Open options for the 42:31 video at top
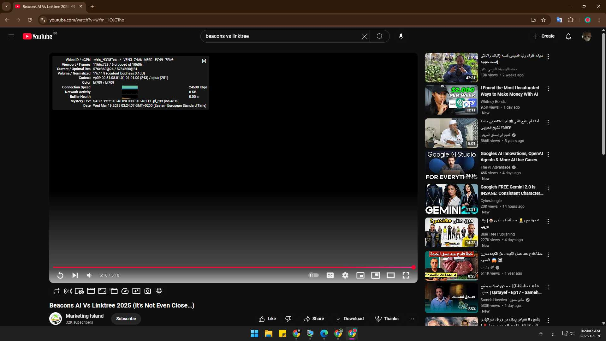 tap(548, 57)
